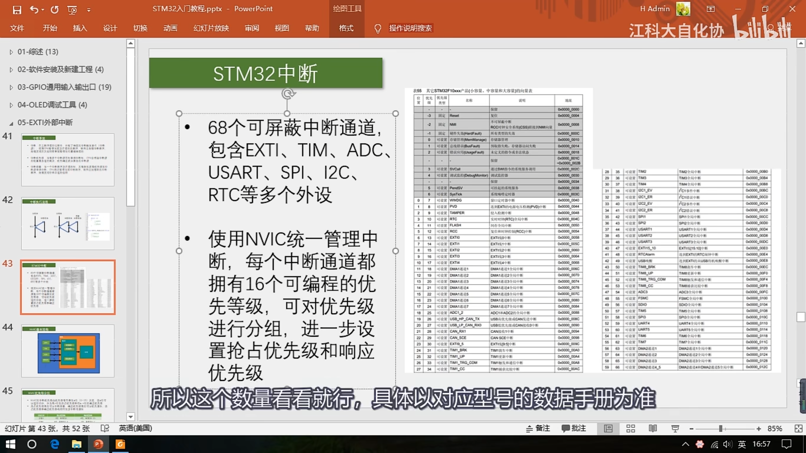The height and width of the screenshot is (453, 806).
Task: Switch to Reading view icon
Action: (x=653, y=428)
